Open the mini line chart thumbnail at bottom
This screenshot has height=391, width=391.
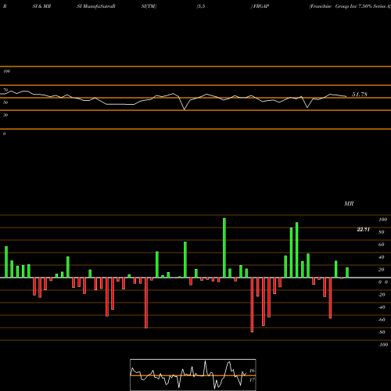click(193, 375)
